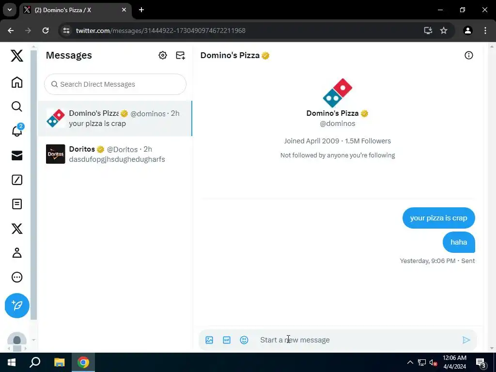496x372 pixels.
Task: Close the Domino's Pizza / X tab
Action: 124,10
